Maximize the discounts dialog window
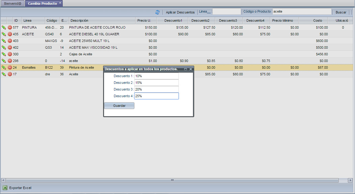 click(185, 69)
